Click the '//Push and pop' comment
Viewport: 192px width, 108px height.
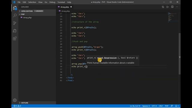(79, 41)
